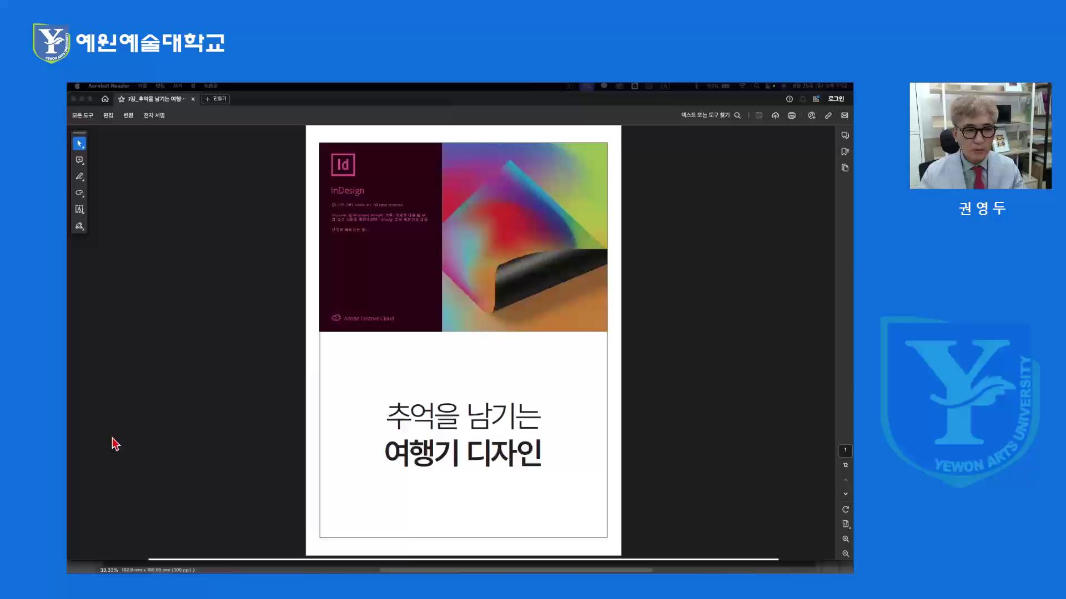
Task: Share the document via the email icon
Action: tap(844, 116)
